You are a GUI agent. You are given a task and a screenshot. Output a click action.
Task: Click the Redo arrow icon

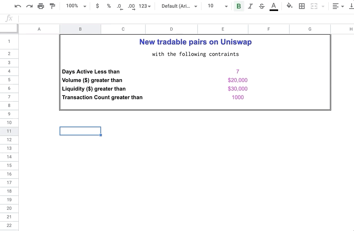click(29, 6)
